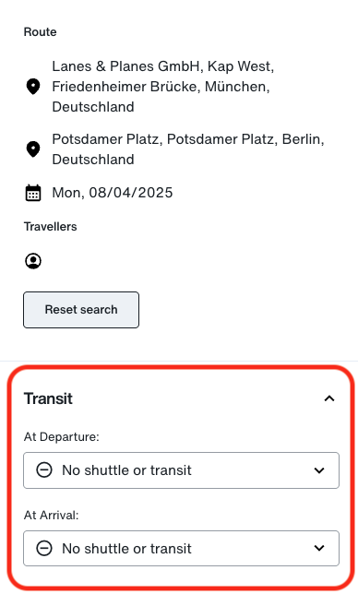Click the At Arrival field label

click(x=51, y=516)
